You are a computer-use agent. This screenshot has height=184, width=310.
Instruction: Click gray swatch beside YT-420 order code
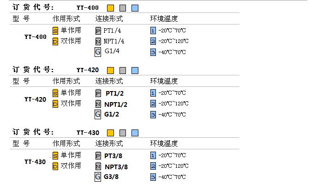123,70
